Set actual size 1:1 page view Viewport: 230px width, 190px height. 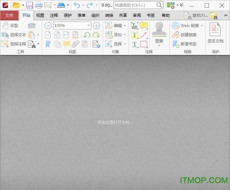click(48, 35)
